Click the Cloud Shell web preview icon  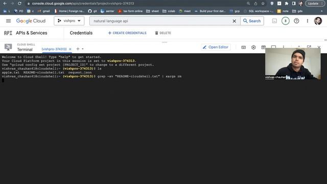264,48
